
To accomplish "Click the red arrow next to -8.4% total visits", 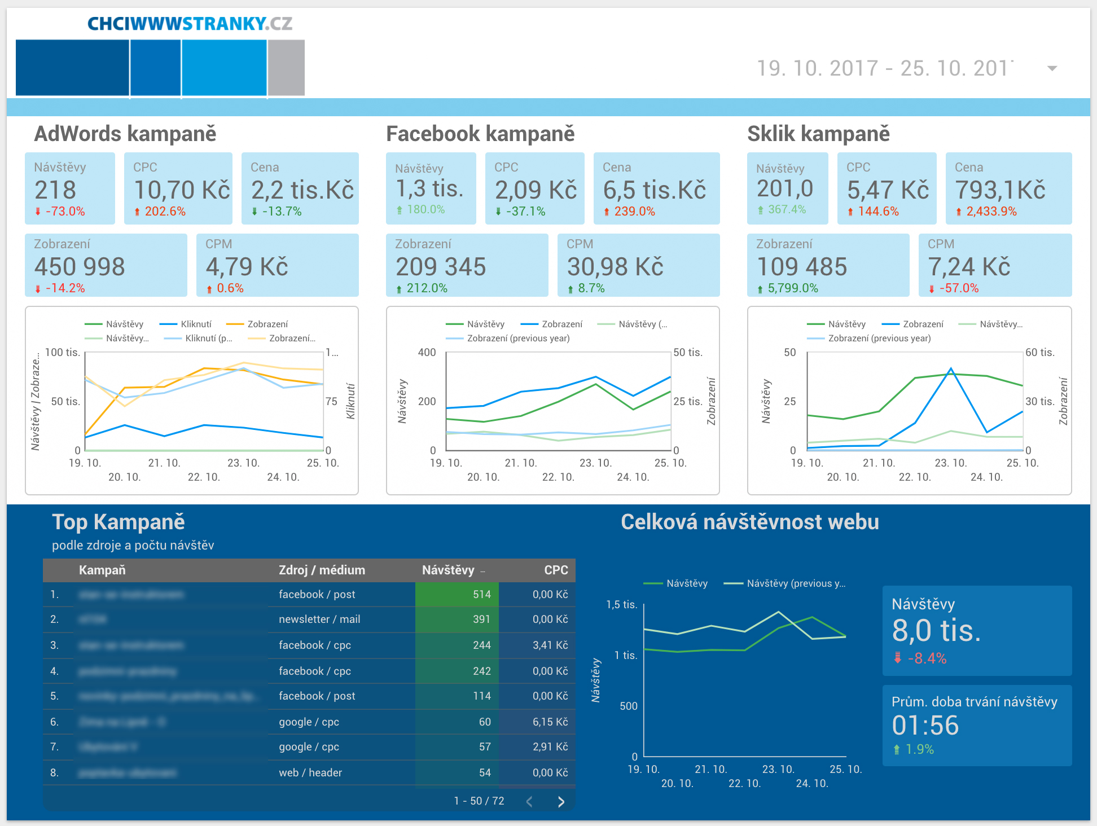I will [897, 658].
